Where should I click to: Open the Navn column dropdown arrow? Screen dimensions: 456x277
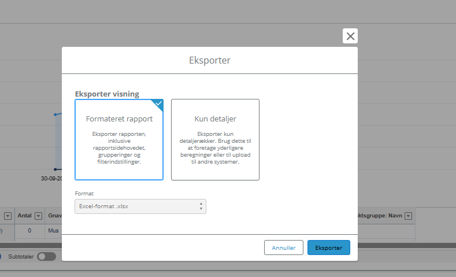[407, 216]
